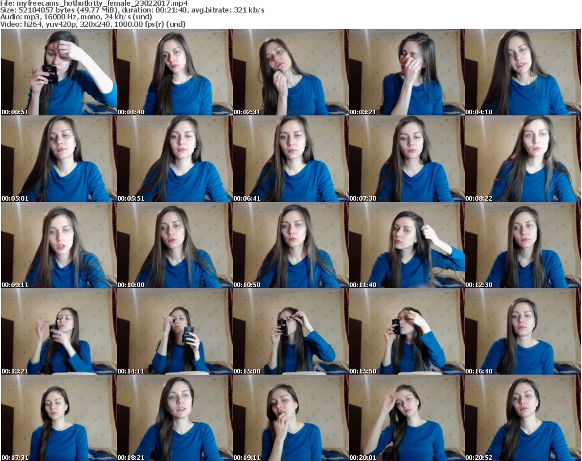Select the thumbnail marked 00:02:31
The width and height of the screenshot is (582, 461).
290,72
